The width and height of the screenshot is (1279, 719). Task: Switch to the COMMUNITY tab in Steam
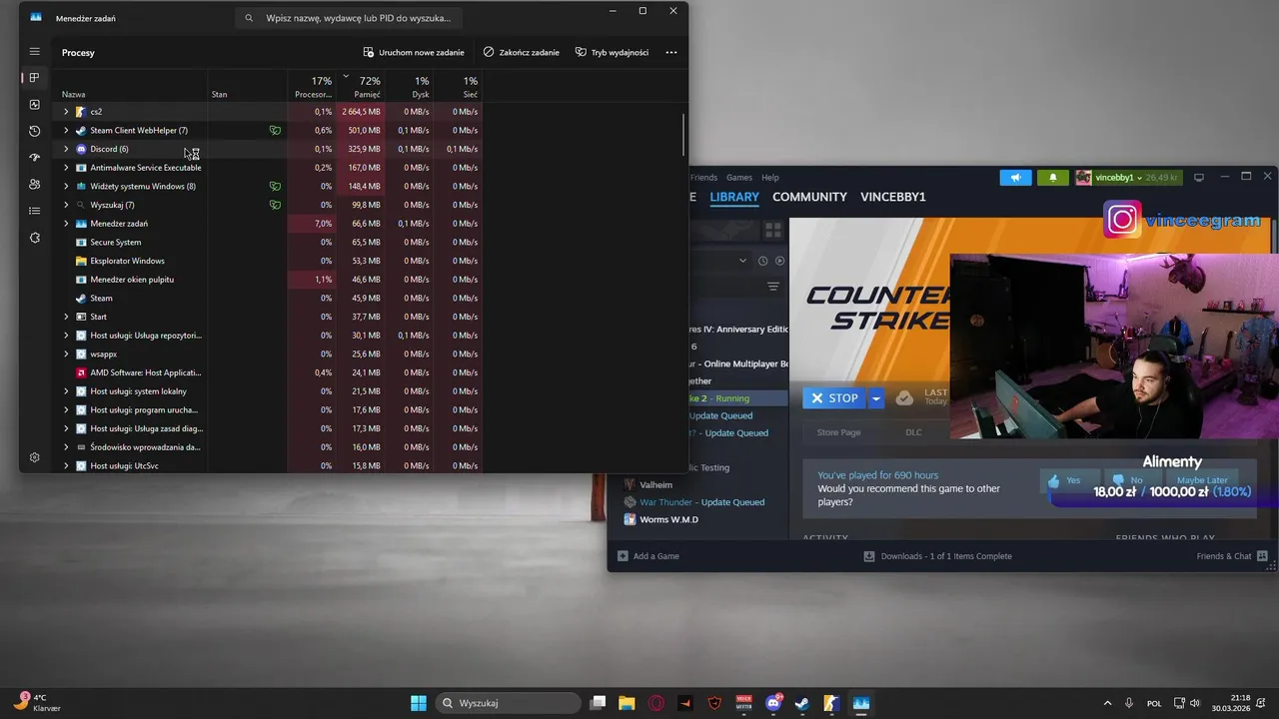(x=809, y=197)
